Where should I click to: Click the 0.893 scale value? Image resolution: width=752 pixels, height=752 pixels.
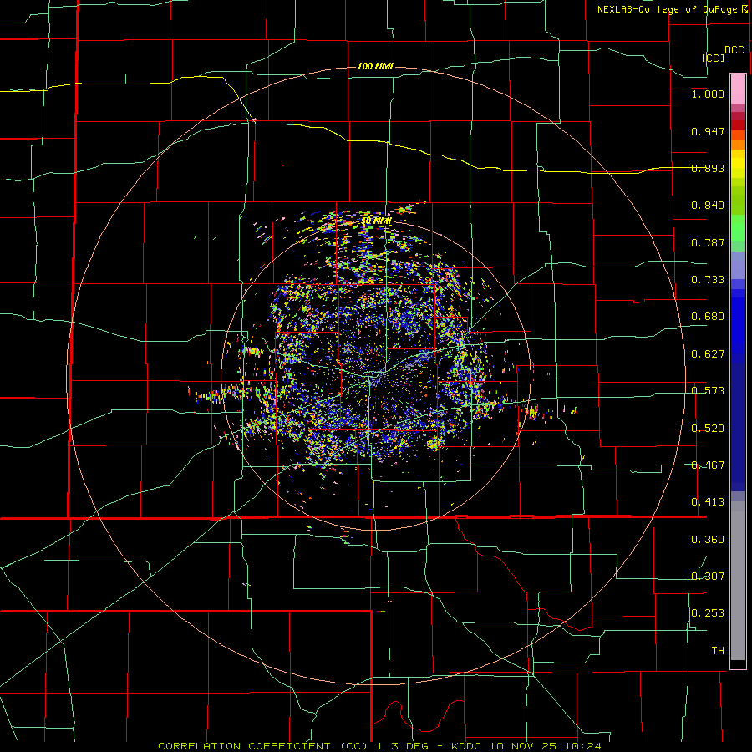coord(708,168)
